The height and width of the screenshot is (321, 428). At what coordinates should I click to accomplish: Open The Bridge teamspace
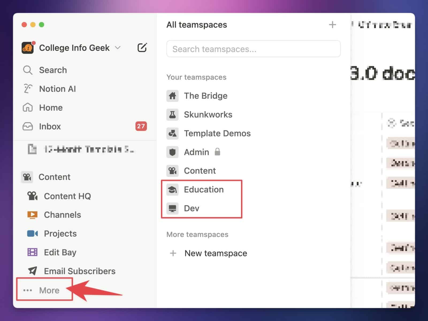coord(205,96)
